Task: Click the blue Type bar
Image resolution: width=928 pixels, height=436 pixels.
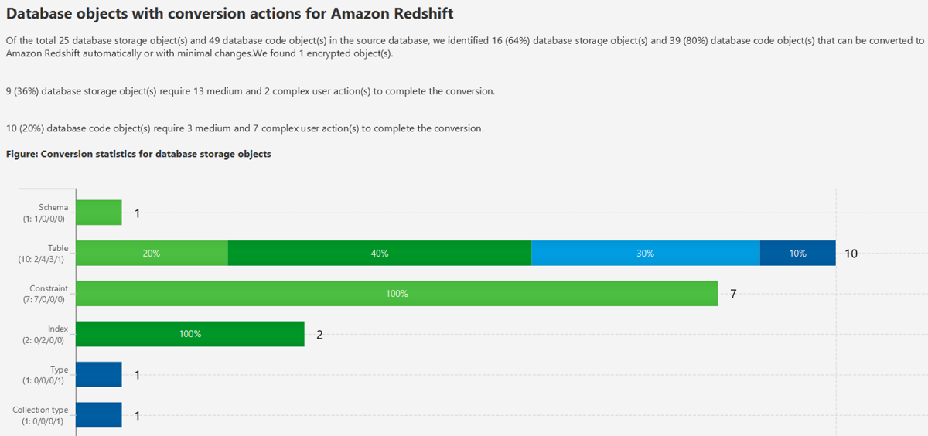Action: [99, 375]
